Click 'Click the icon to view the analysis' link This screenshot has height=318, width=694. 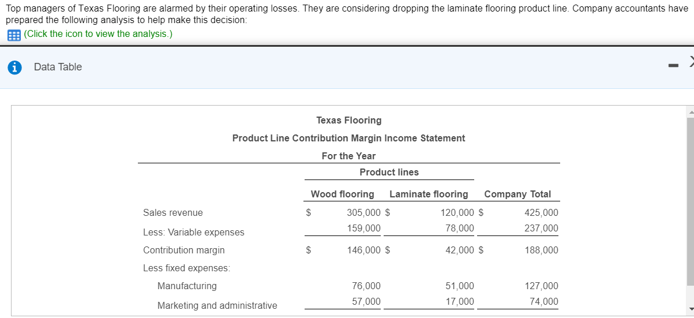point(98,34)
